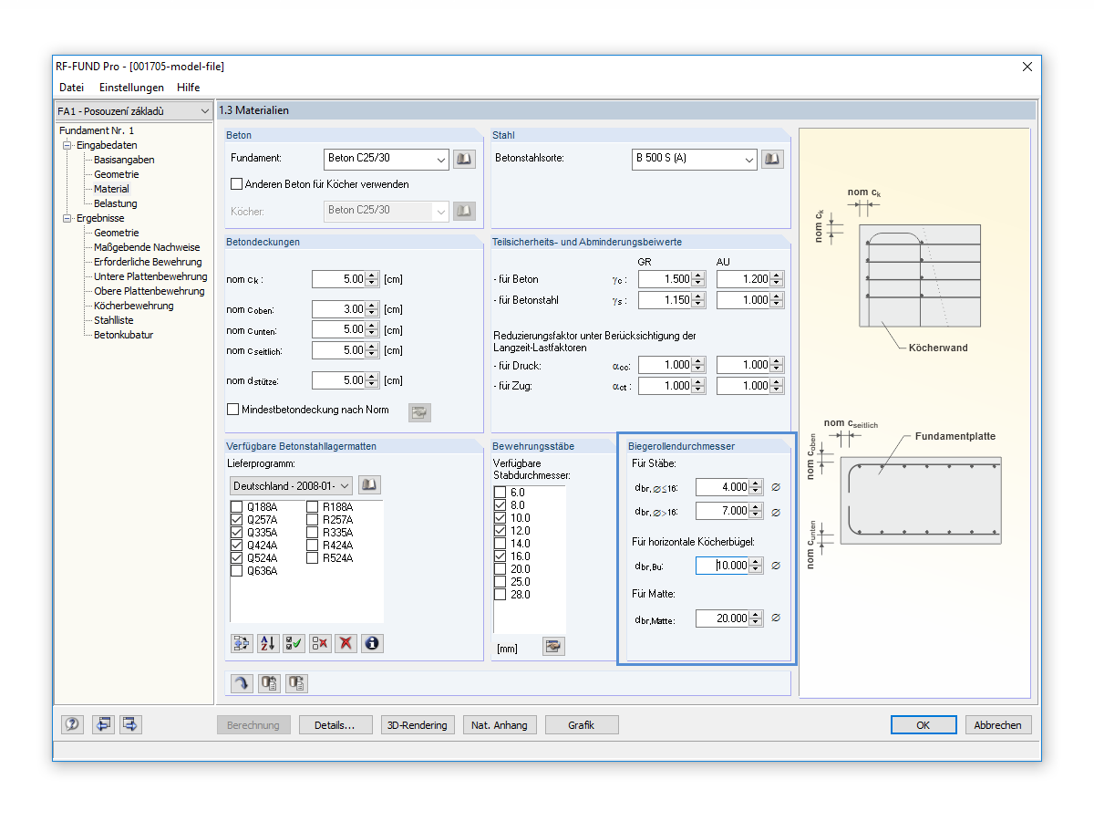Click stepper of nom c_k 5.00 field
This screenshot has height=821, width=1094.
pyautogui.click(x=371, y=279)
